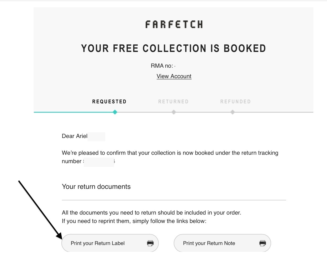Click the REFUNDED diamond marker on progress bar

233,112
